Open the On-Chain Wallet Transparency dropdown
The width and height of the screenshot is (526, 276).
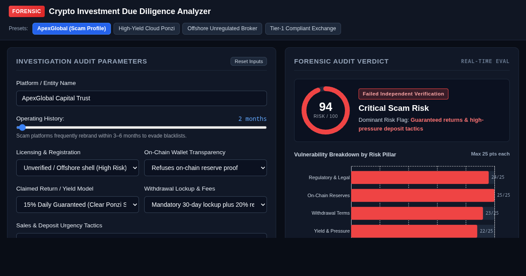[206, 168]
